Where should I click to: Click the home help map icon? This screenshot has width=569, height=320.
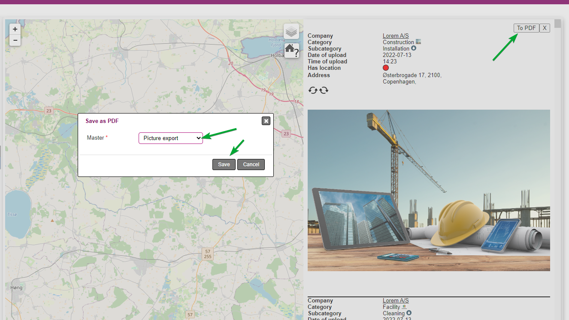click(x=292, y=50)
